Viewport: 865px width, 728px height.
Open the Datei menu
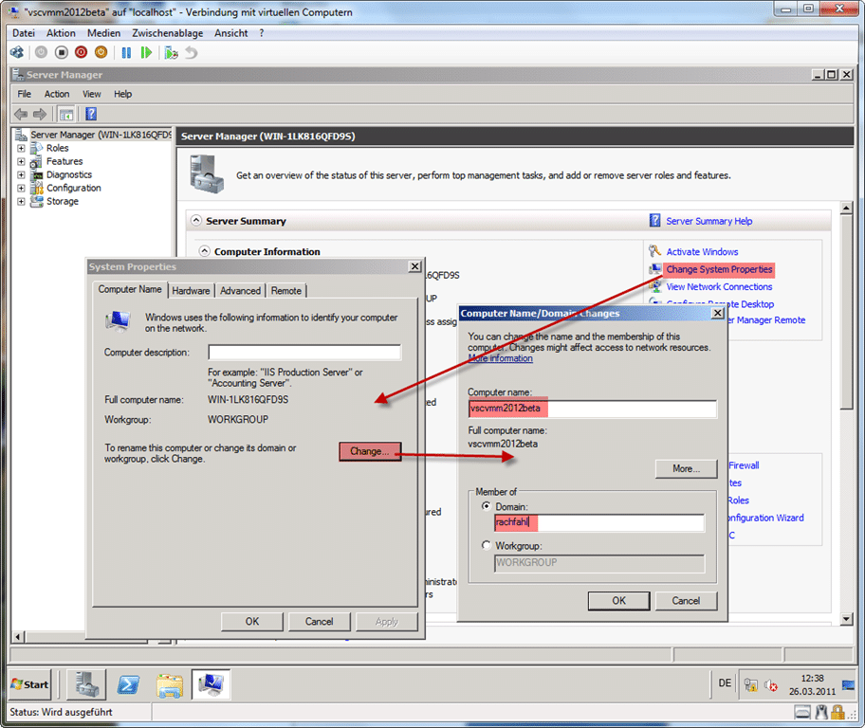(24, 33)
